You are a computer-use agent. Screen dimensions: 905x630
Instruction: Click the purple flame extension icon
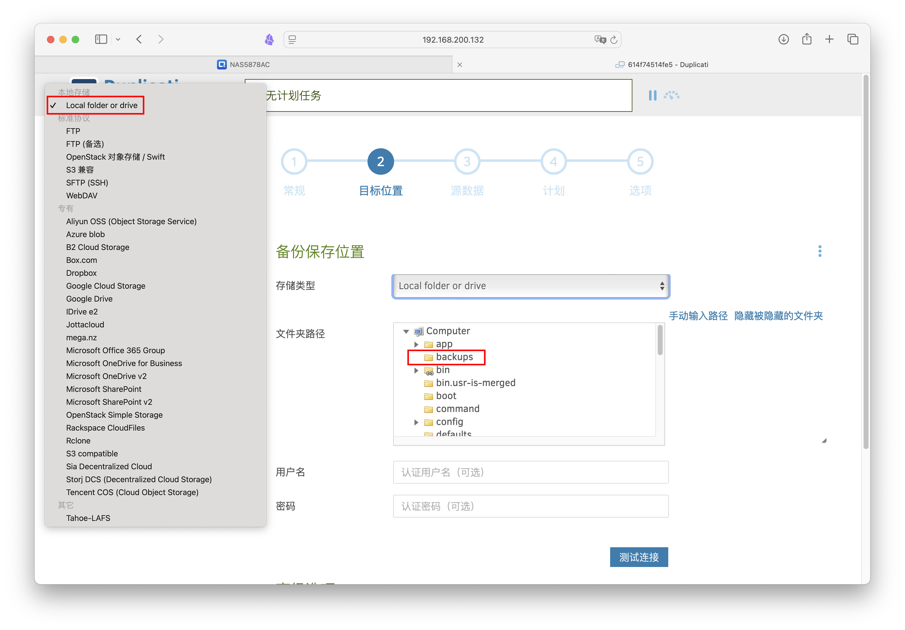(269, 40)
